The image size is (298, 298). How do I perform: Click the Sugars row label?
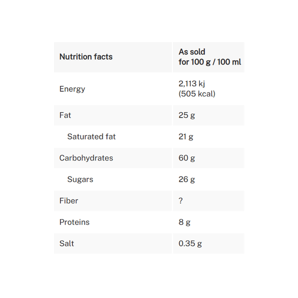80,179
